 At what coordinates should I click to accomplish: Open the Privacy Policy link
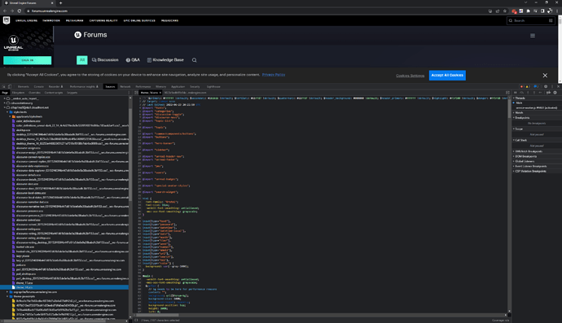274,75
